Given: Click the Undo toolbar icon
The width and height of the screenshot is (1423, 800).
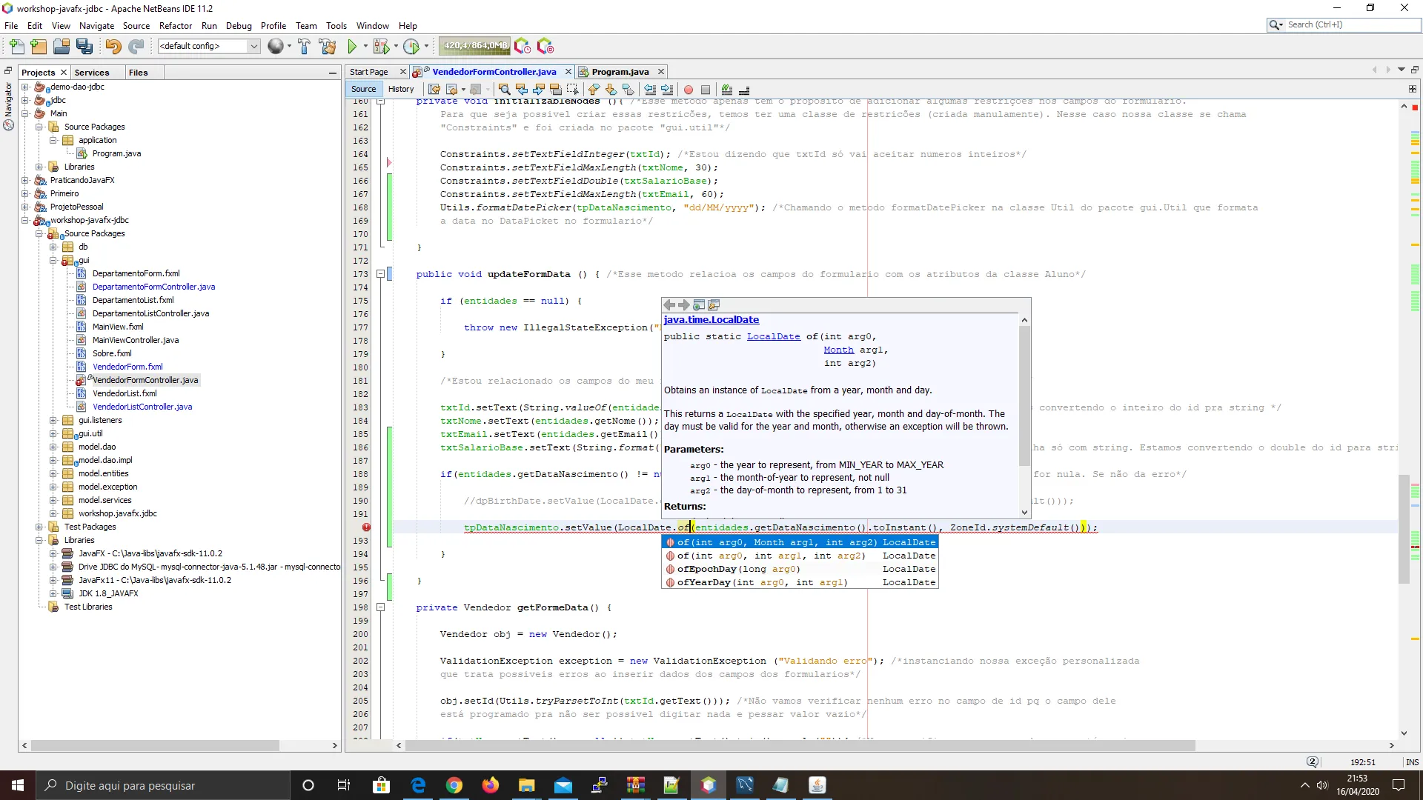Looking at the screenshot, I should [113, 47].
